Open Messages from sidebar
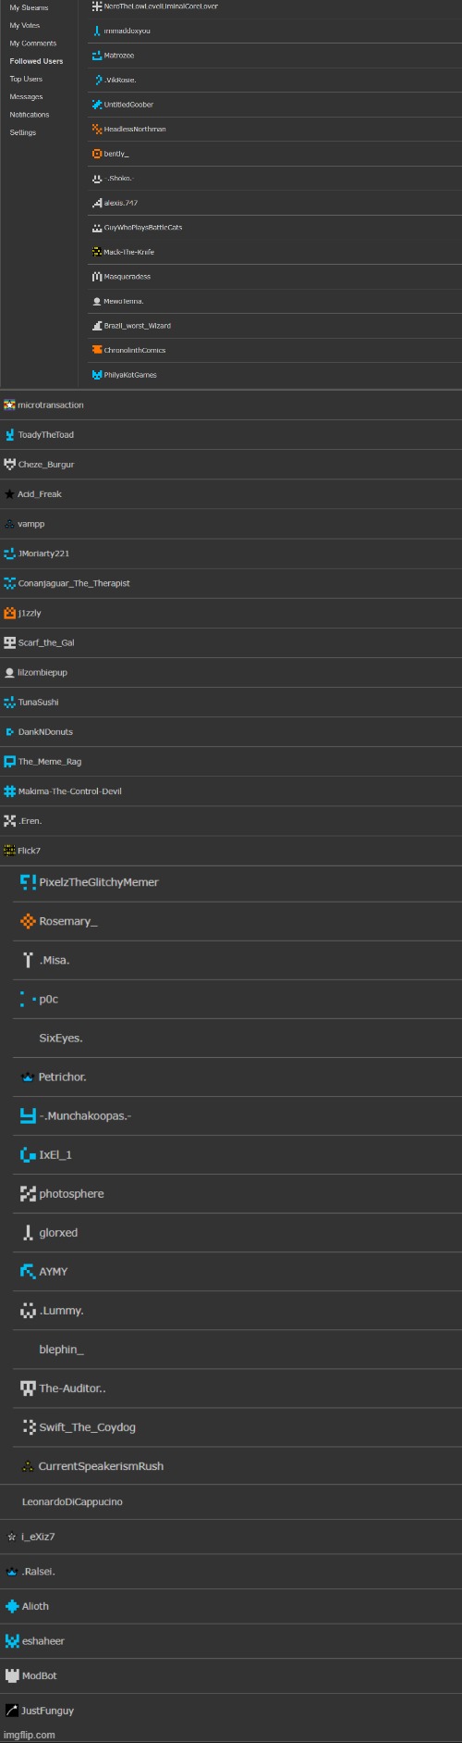 click(x=26, y=96)
